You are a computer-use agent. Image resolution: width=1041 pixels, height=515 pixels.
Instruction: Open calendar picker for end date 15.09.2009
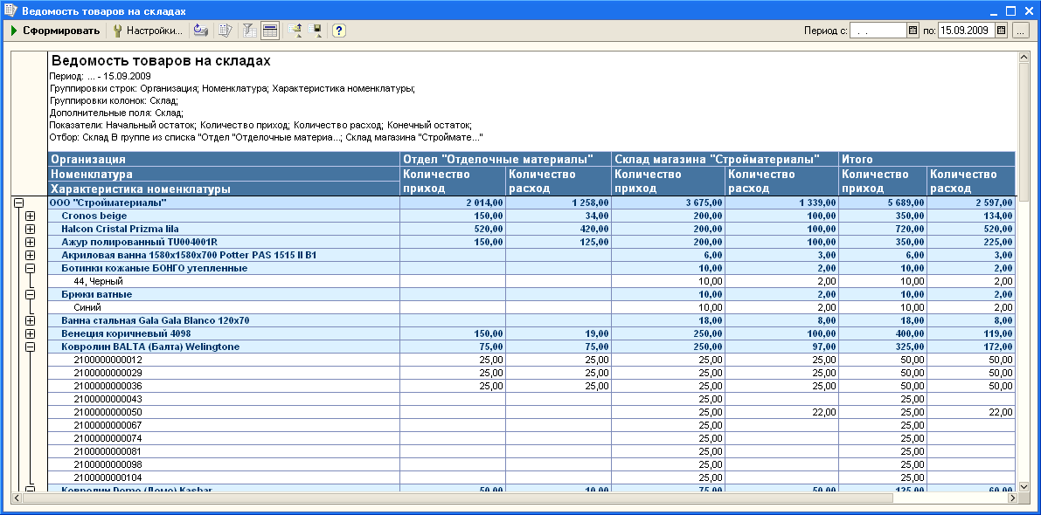coord(1001,31)
